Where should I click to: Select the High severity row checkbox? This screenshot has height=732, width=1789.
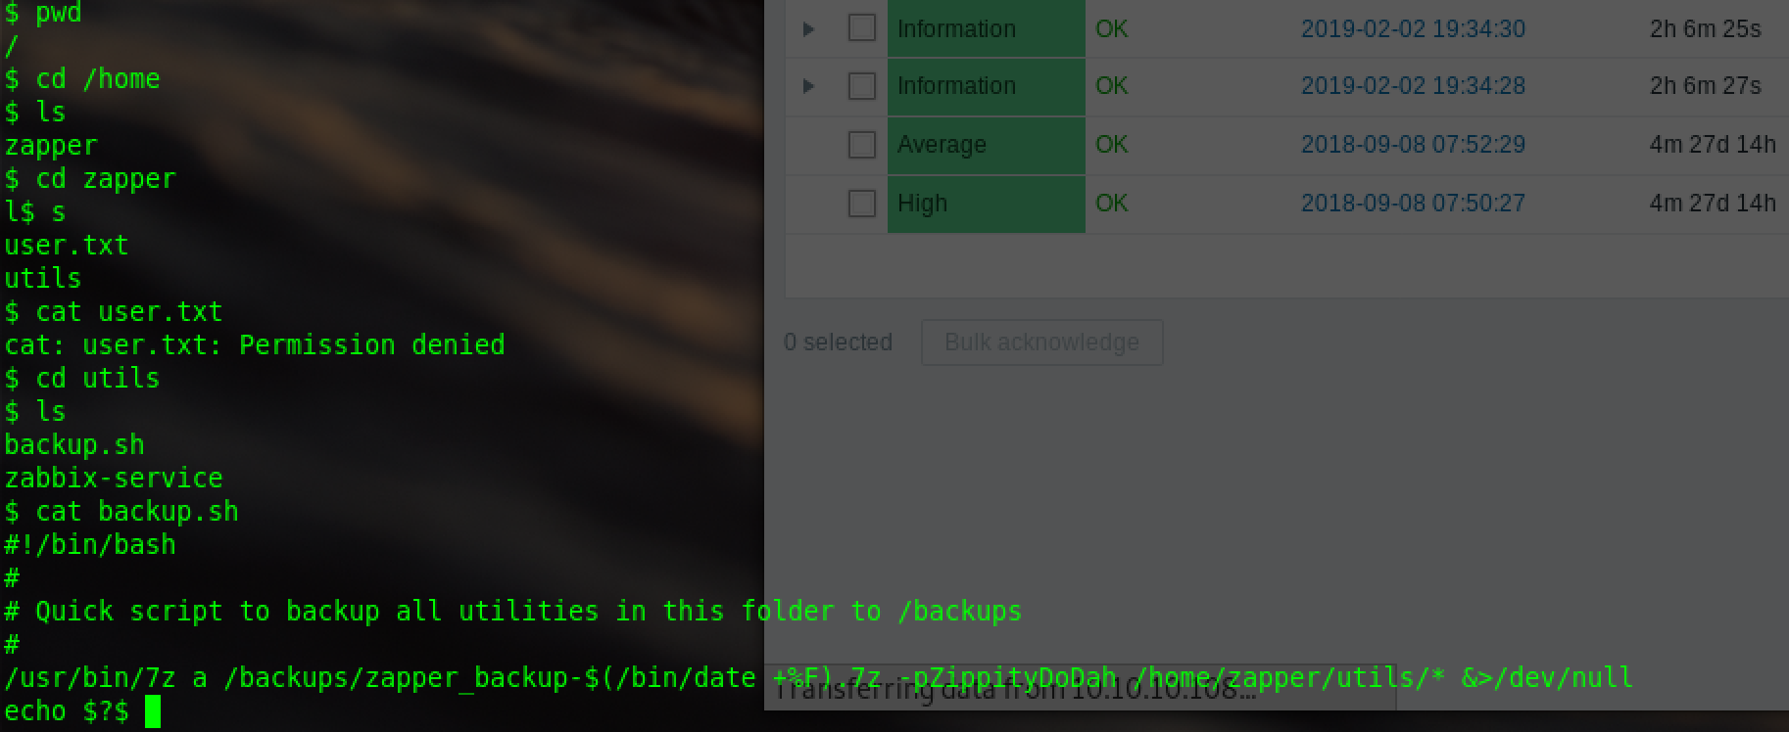point(862,204)
